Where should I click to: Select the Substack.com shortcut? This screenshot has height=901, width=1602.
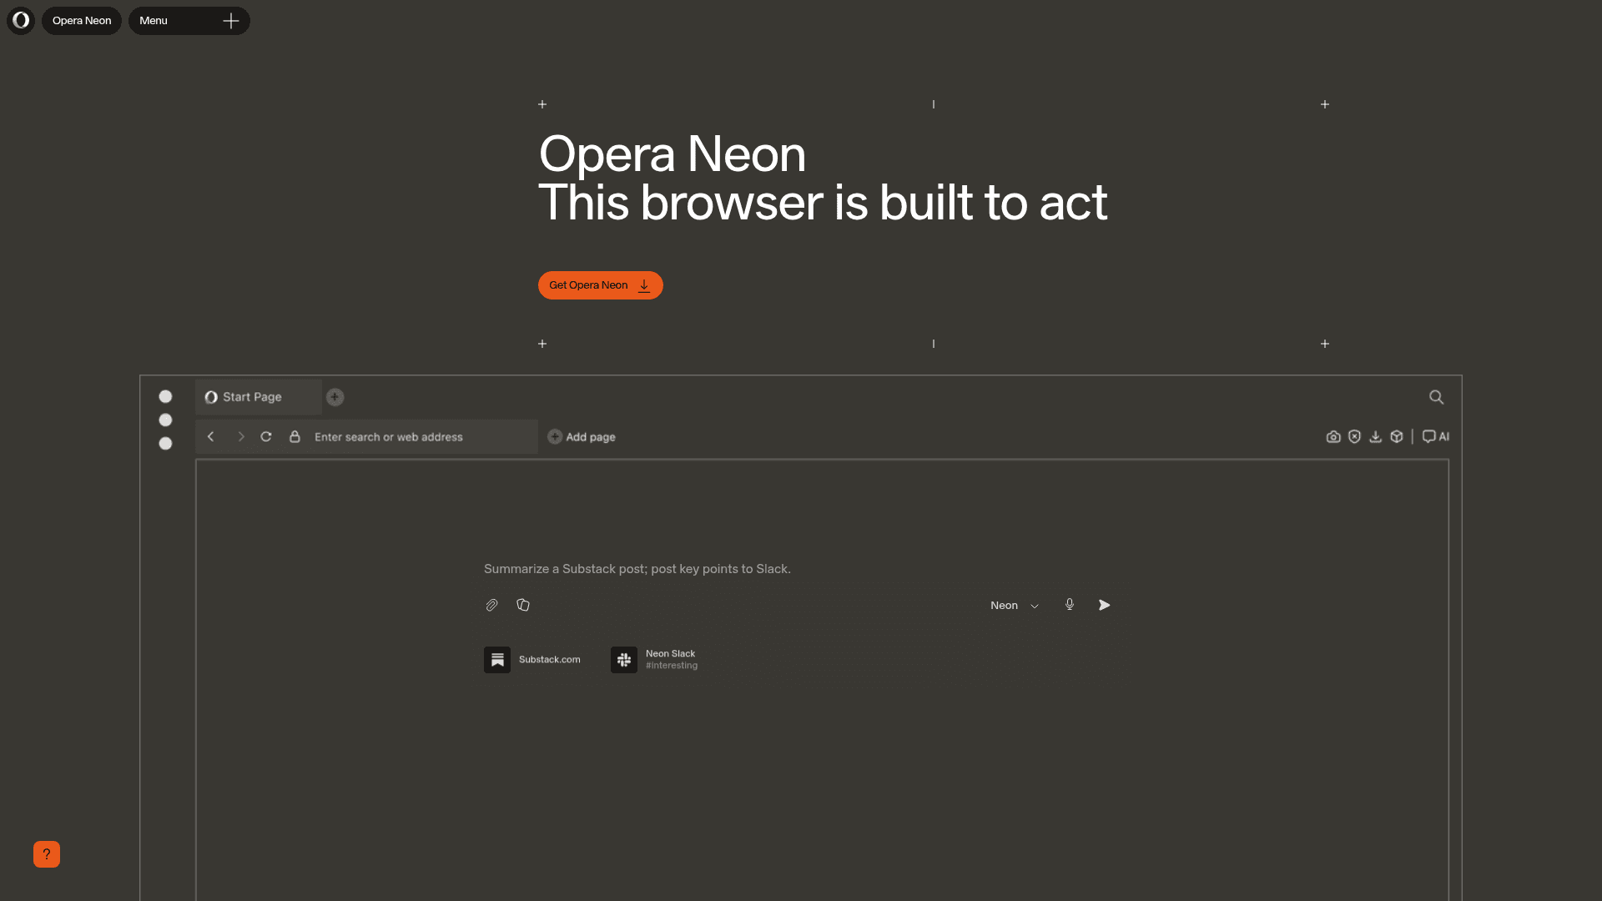click(532, 660)
